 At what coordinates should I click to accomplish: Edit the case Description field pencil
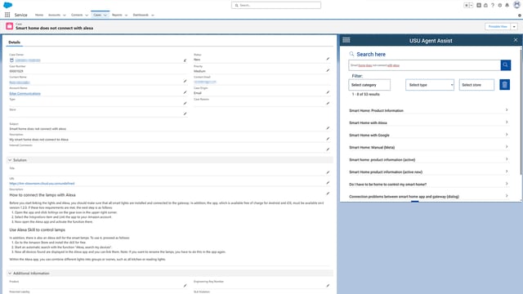328,139
